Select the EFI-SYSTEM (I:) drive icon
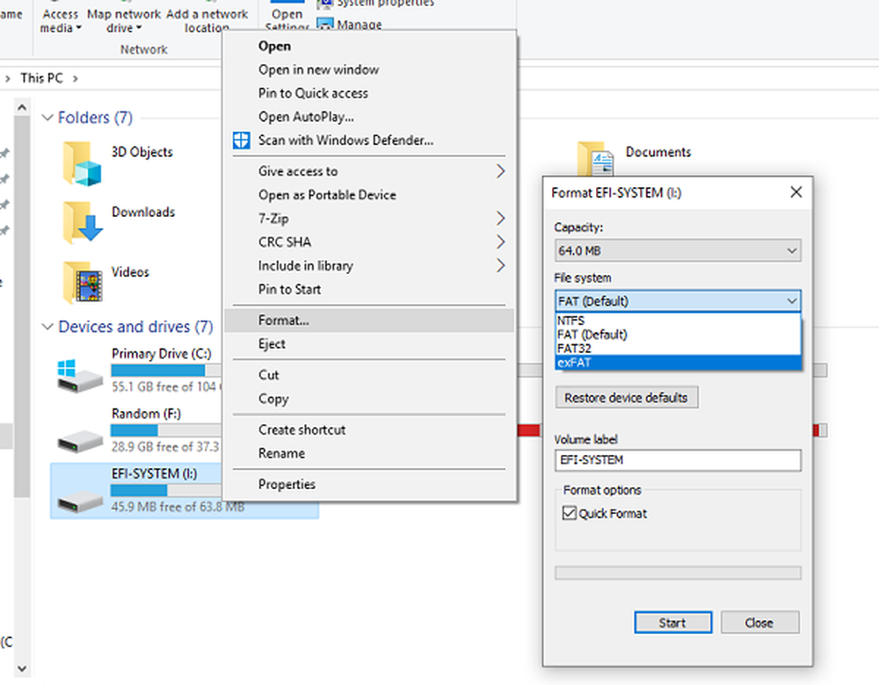Image resolution: width=879 pixels, height=685 pixels. coord(80,501)
